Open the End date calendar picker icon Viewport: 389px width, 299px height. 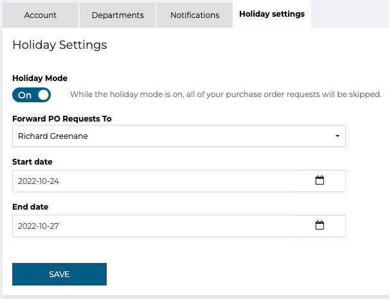click(x=320, y=225)
